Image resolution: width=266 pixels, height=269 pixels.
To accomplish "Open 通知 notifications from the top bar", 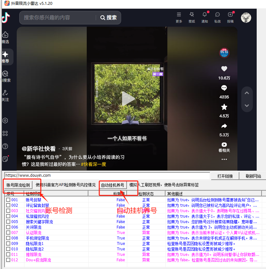I will point(204,18).
